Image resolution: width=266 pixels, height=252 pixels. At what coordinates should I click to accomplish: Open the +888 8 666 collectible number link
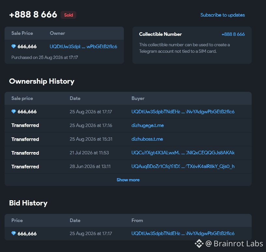pos(233,34)
